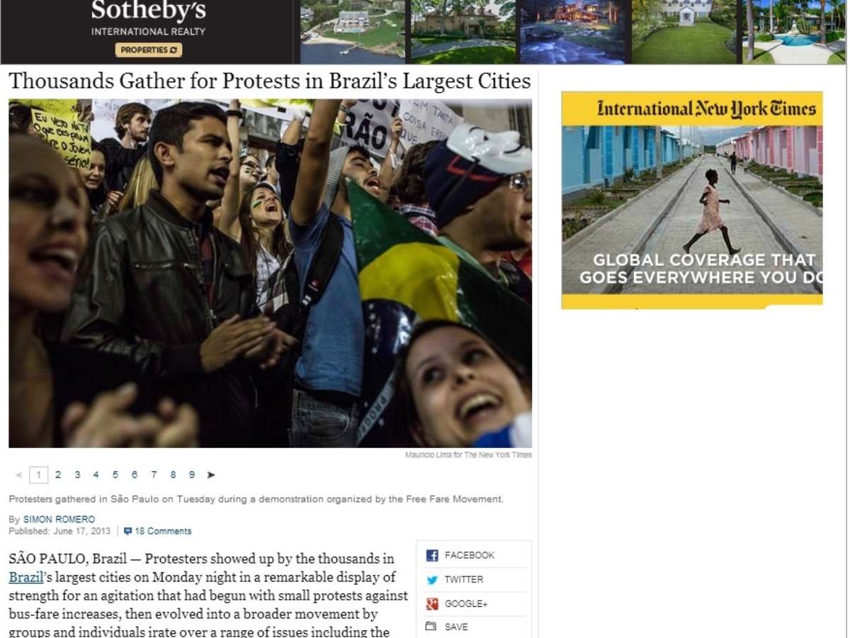Go to previous slideshow image arrow
850x638 pixels.
tap(18, 475)
